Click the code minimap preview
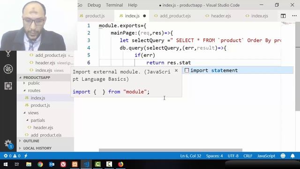This screenshot has height=169, width=300. (288, 24)
